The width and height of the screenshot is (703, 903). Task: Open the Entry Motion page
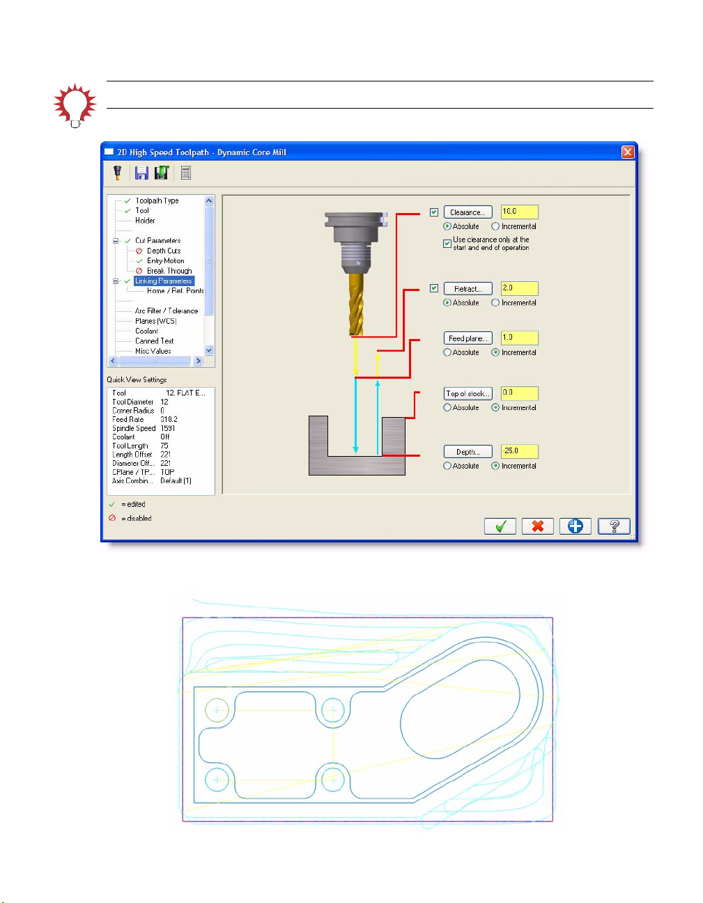[165, 261]
